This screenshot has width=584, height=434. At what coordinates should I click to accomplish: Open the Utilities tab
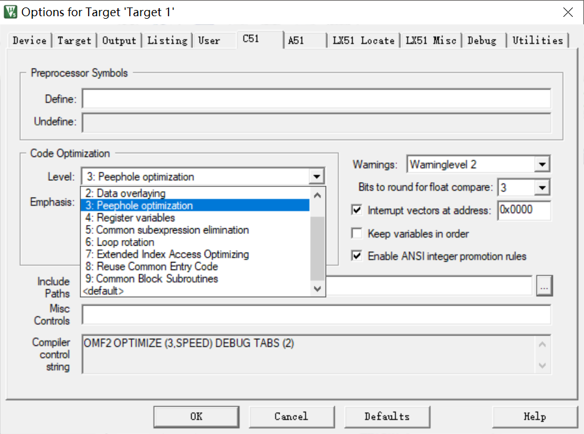(538, 40)
